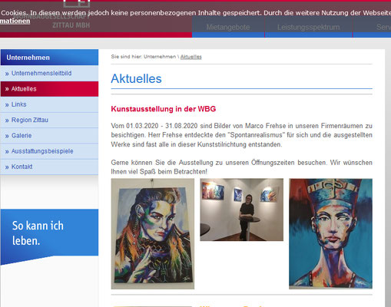Screen dimensions: 391x307
Task: Click the text 'Sie sind hier: Unternehmen'
Action: coord(144,57)
